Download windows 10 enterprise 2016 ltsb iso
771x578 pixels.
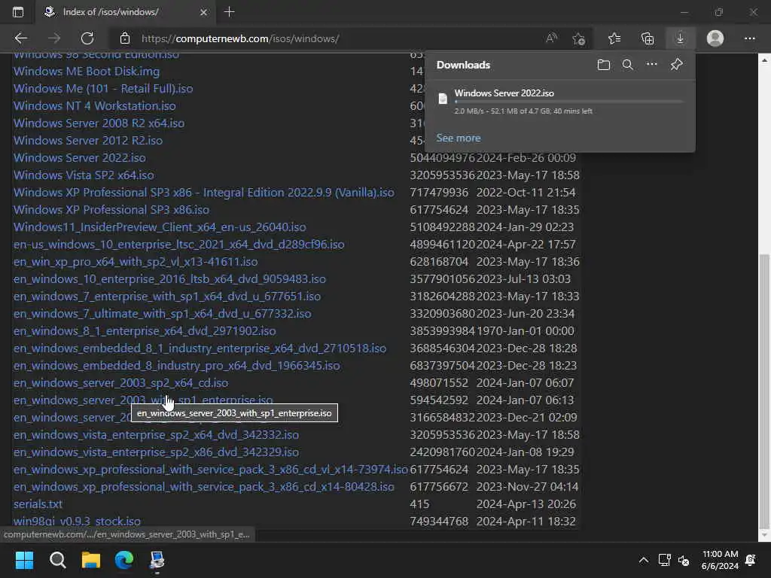tap(169, 278)
